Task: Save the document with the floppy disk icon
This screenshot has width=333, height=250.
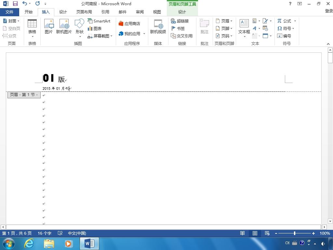Action: click(15, 4)
